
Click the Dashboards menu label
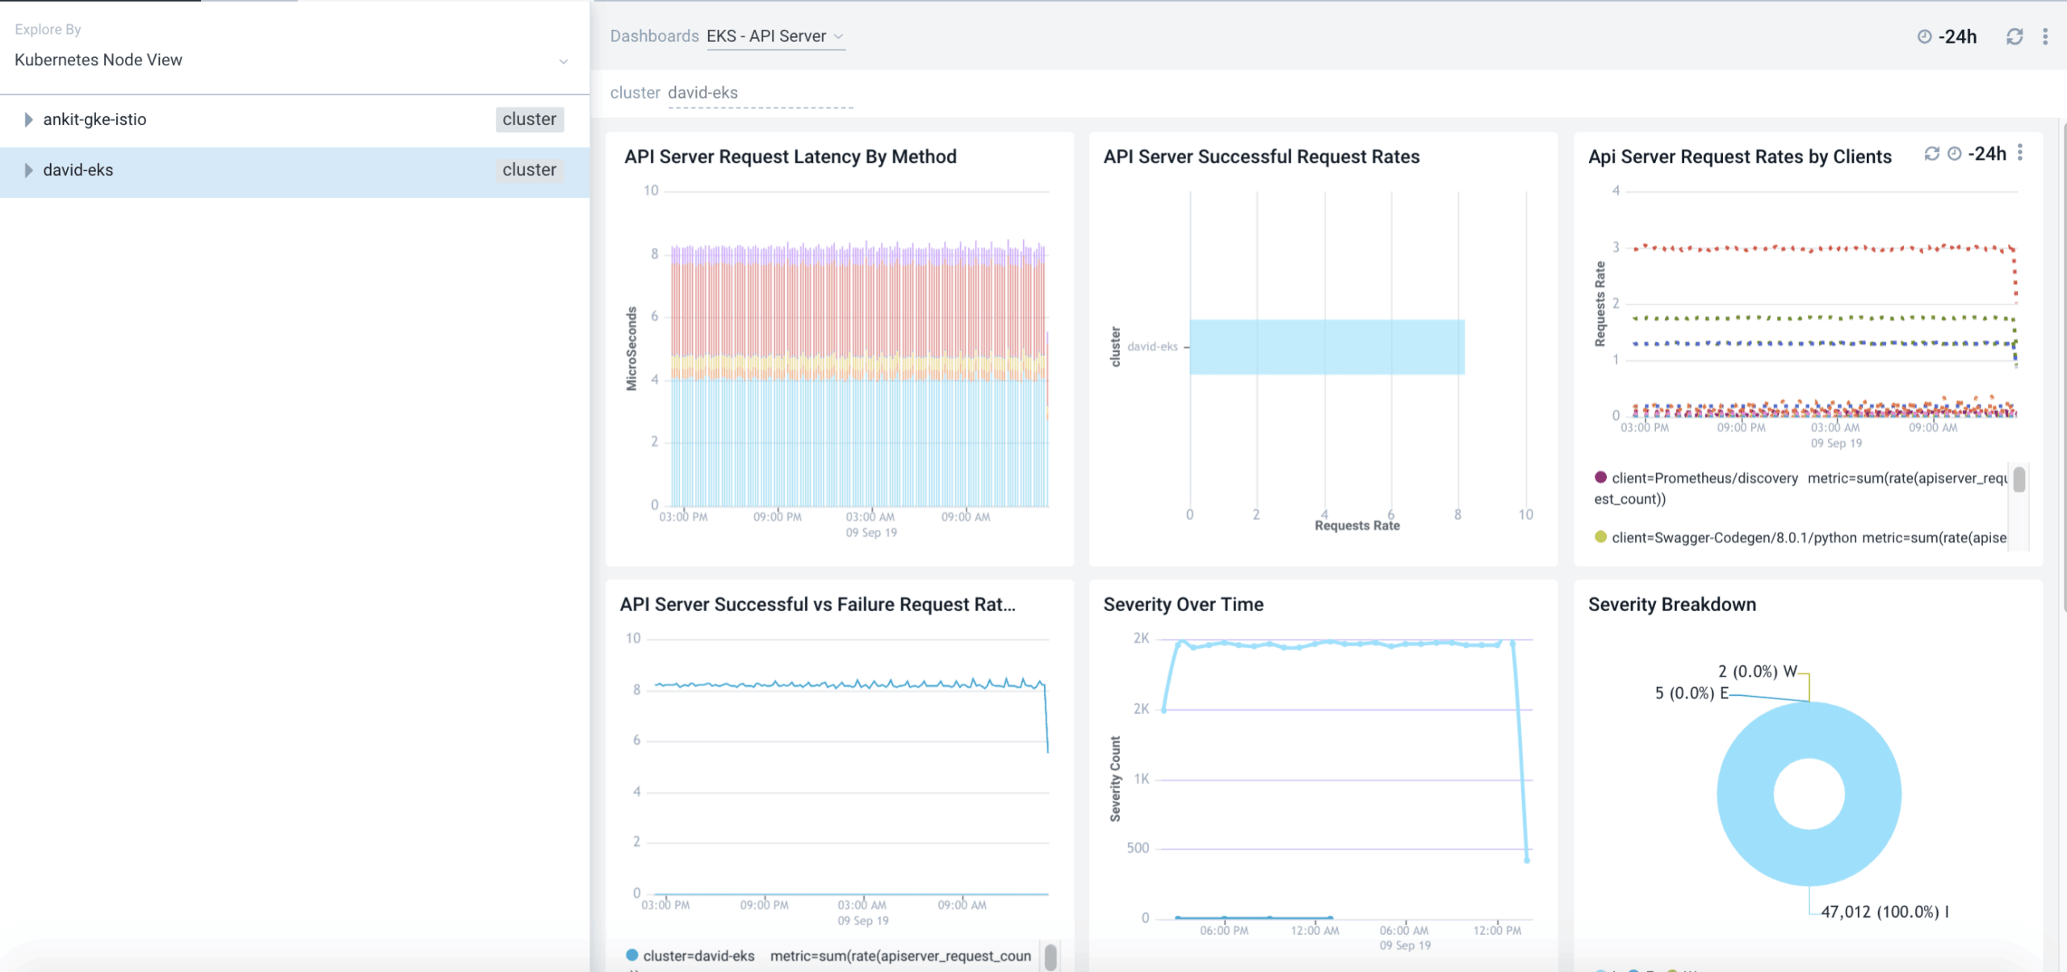point(655,36)
